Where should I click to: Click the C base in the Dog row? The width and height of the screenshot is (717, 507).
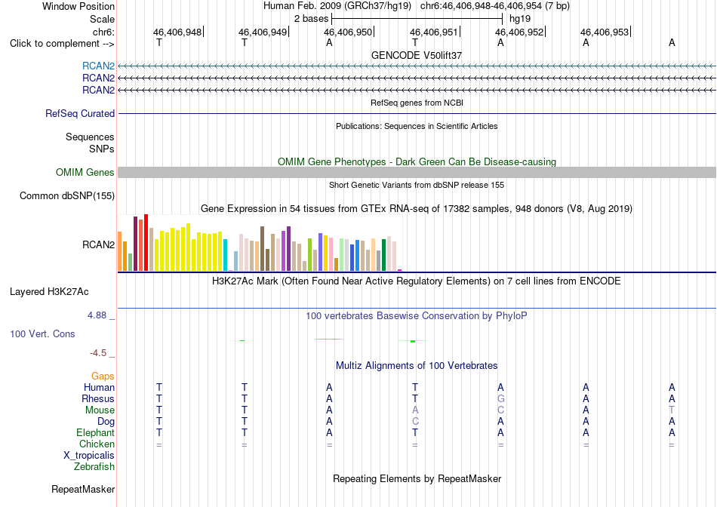415,421
